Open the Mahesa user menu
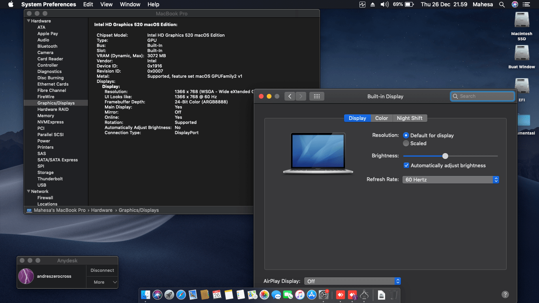 (483, 4)
